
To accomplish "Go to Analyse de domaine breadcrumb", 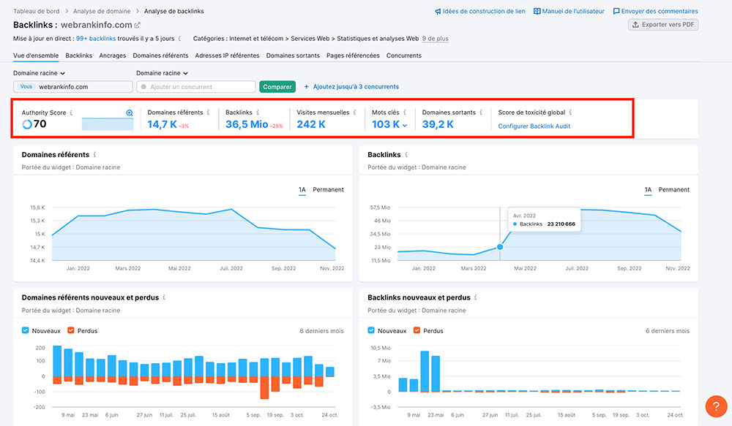I will point(102,11).
